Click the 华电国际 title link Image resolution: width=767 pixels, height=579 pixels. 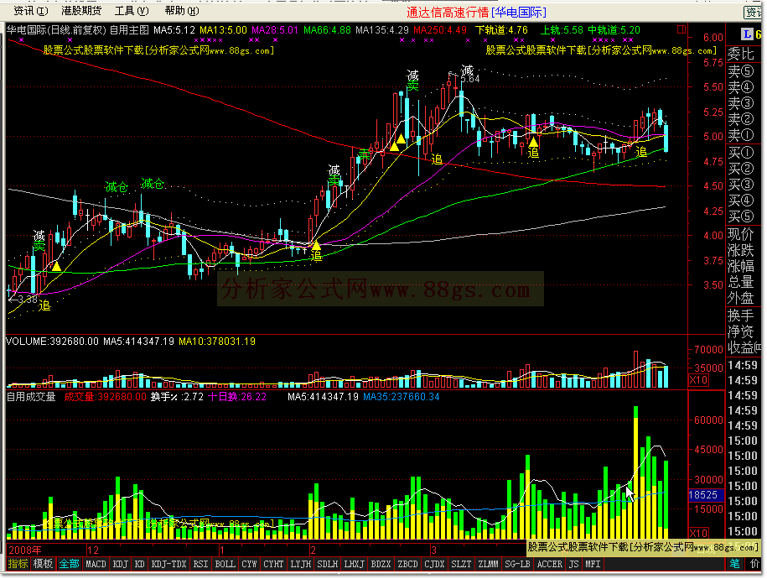(518, 13)
